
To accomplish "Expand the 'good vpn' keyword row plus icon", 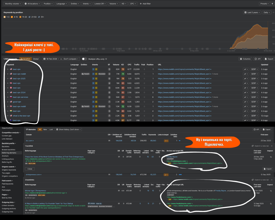I will point(8,102).
